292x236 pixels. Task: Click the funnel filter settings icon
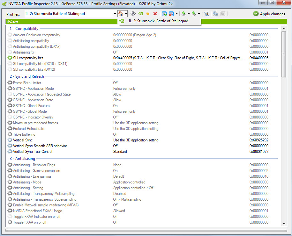[206, 14]
